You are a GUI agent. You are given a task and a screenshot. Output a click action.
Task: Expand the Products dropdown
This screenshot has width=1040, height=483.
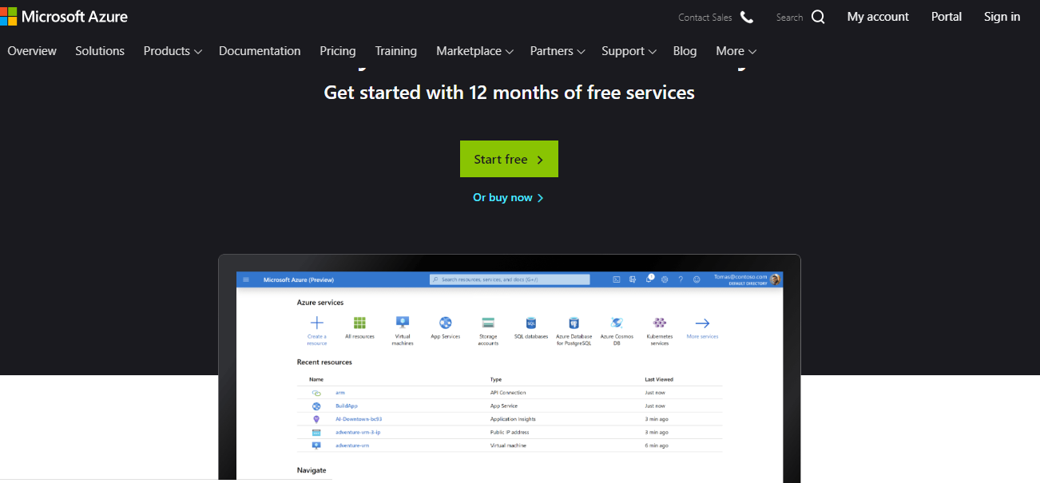173,51
